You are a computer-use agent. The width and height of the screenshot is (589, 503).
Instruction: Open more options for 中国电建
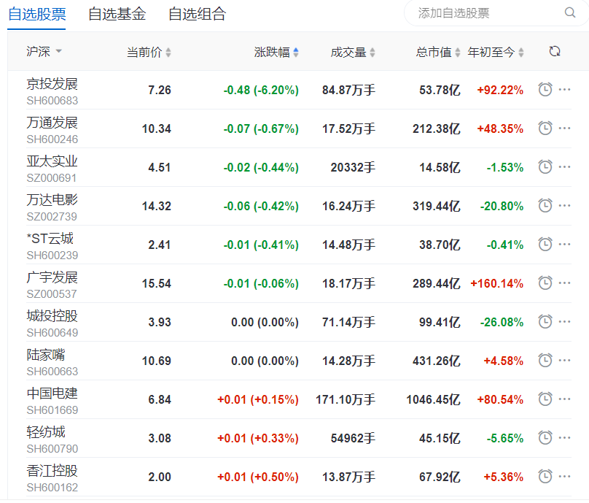coord(565,399)
